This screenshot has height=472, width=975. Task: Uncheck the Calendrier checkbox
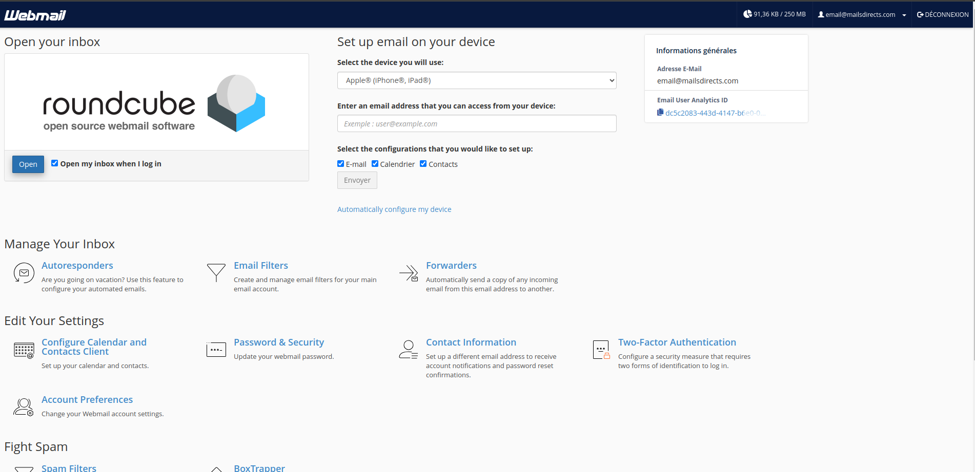tap(375, 164)
